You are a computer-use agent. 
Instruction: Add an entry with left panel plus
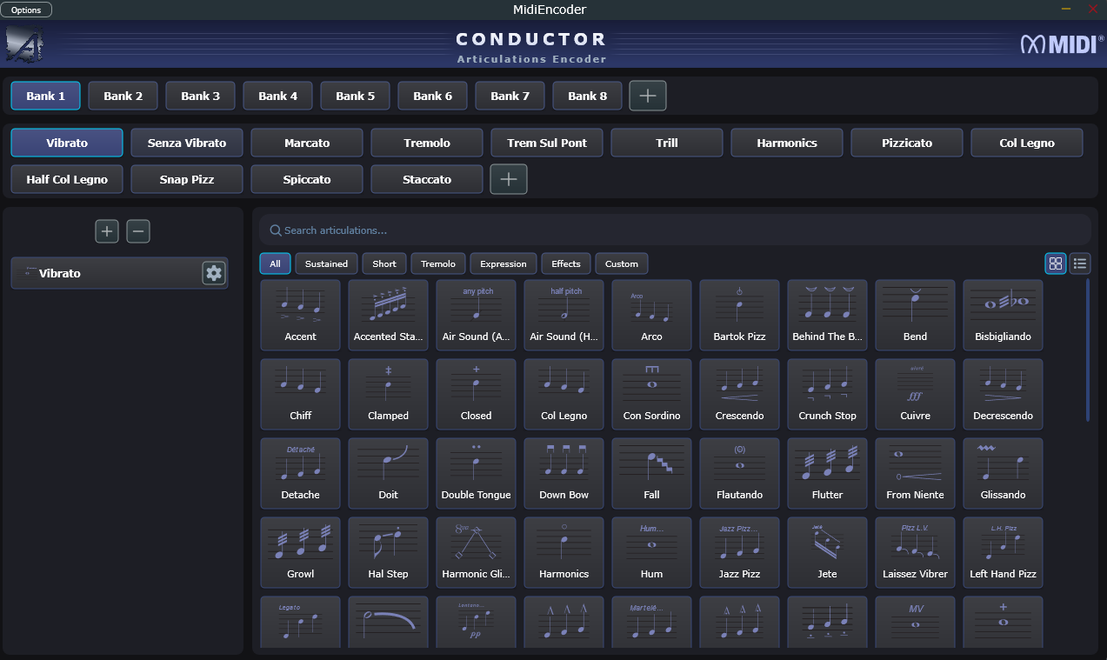click(107, 231)
